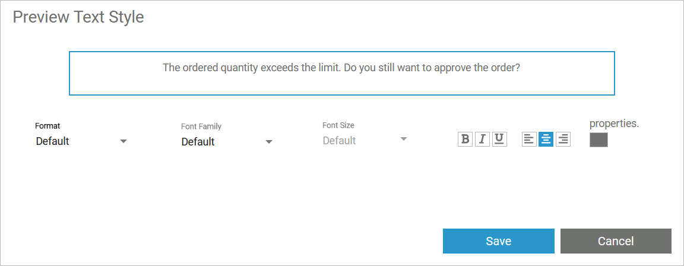This screenshot has height=266, width=684.
Task: Click the Font Family label
Action: [x=201, y=126]
